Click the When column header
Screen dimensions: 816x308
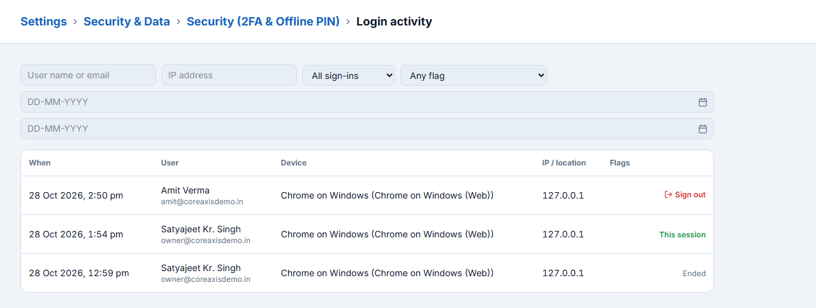(40, 163)
